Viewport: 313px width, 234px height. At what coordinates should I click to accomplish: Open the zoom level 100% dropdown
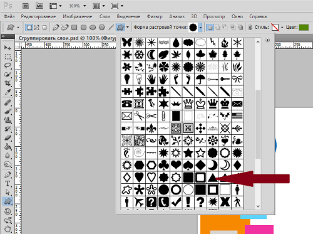tap(85, 6)
